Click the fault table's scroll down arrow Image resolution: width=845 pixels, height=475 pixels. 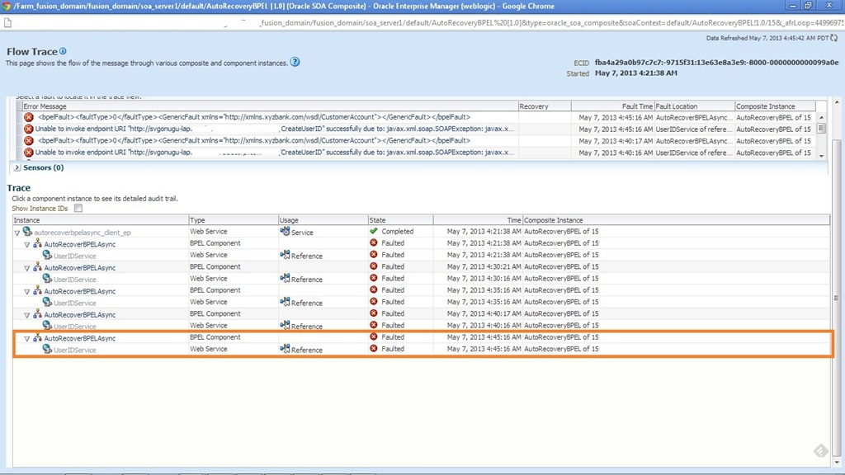[x=821, y=154]
